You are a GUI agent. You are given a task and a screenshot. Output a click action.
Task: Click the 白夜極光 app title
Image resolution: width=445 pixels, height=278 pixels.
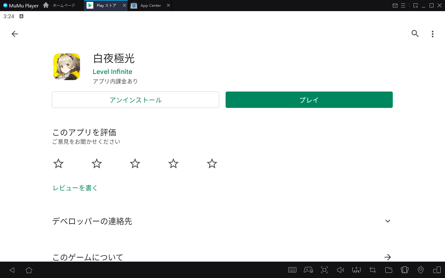click(114, 58)
